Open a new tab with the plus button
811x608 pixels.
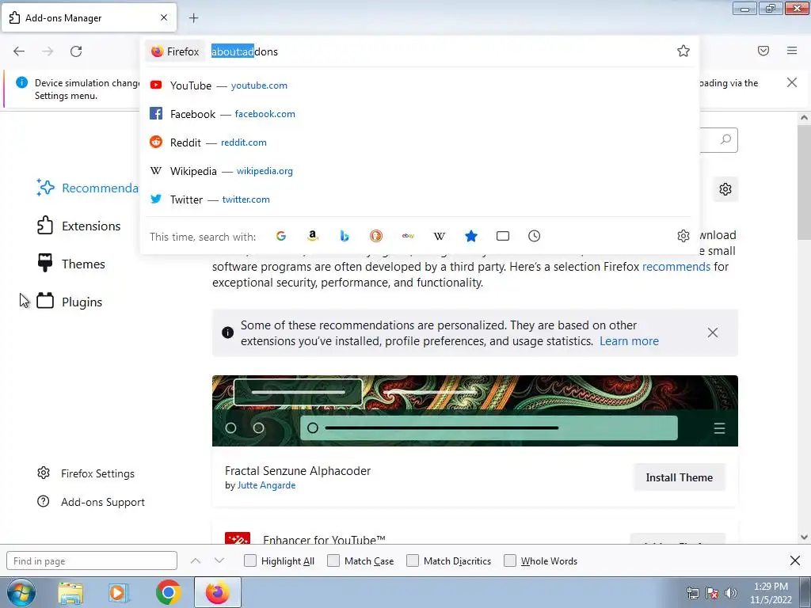tap(193, 18)
